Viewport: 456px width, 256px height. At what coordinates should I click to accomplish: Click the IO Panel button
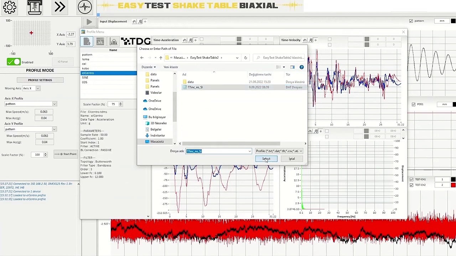(x=63, y=62)
